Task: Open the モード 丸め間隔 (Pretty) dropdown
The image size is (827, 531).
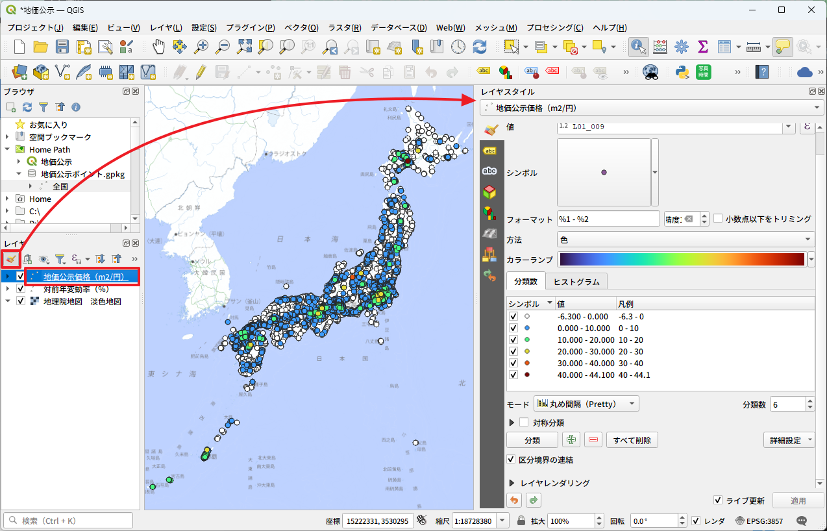Action: pyautogui.click(x=586, y=404)
